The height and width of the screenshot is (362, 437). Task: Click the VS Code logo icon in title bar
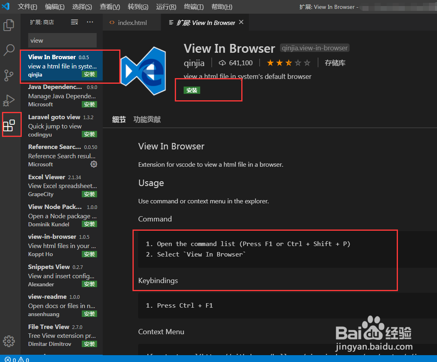coord(6,6)
